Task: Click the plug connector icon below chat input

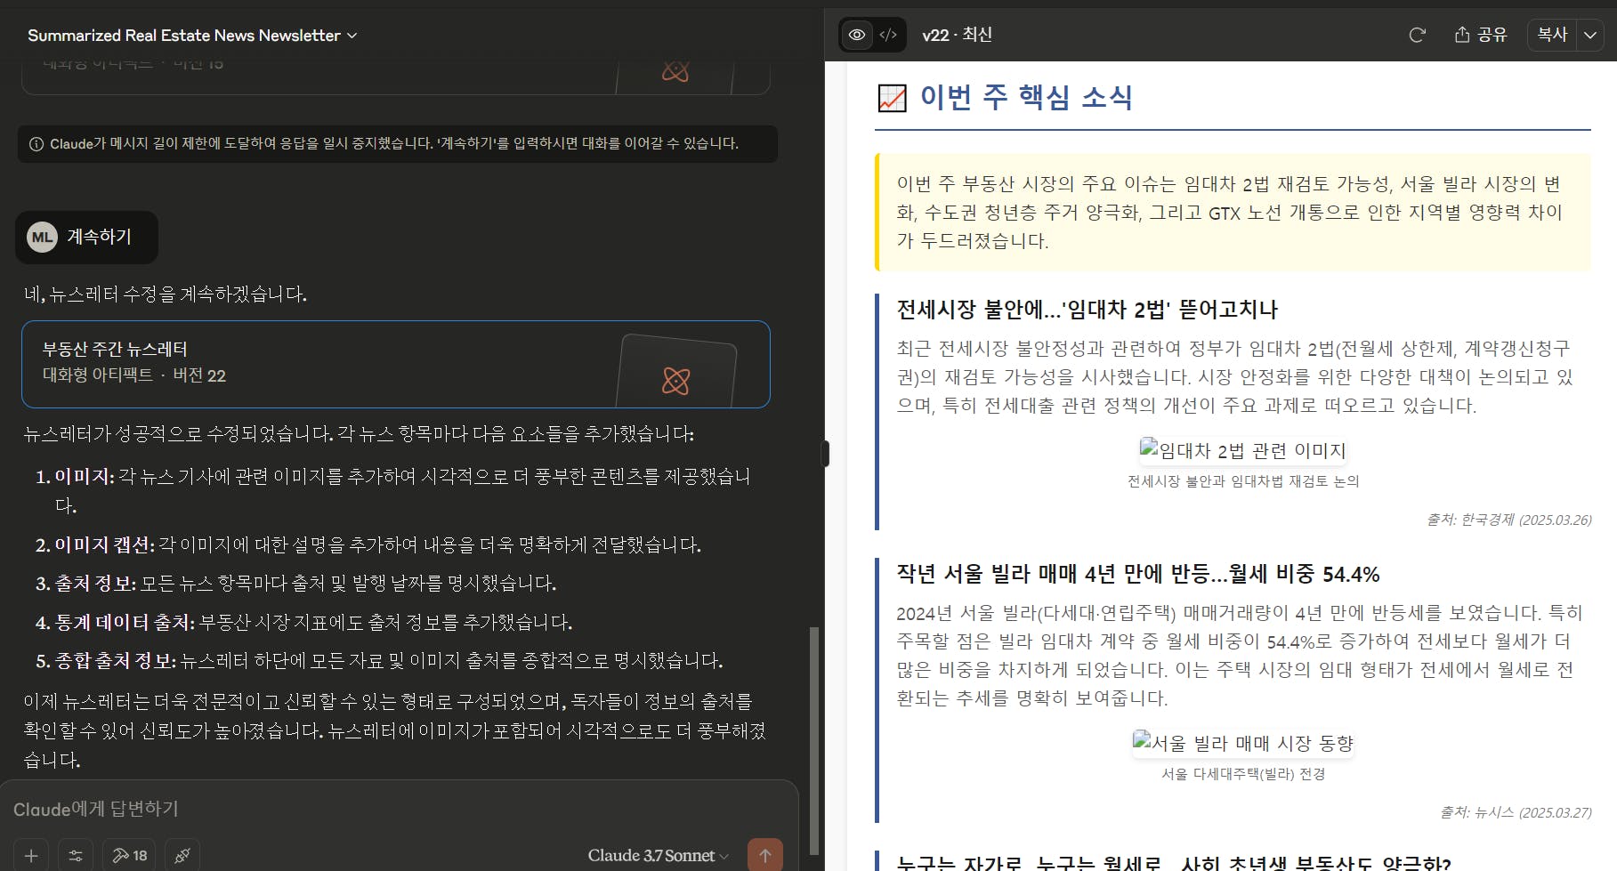Action: (182, 855)
